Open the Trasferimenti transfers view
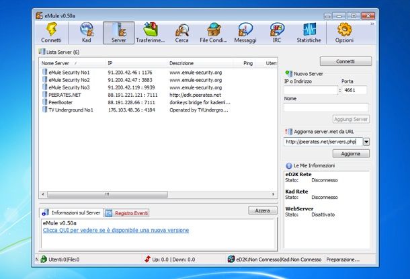This screenshot has height=279, width=410. pyautogui.click(x=151, y=33)
